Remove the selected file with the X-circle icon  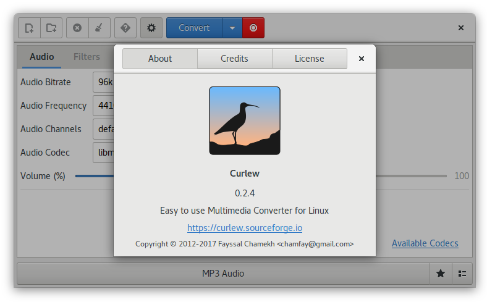(x=77, y=28)
